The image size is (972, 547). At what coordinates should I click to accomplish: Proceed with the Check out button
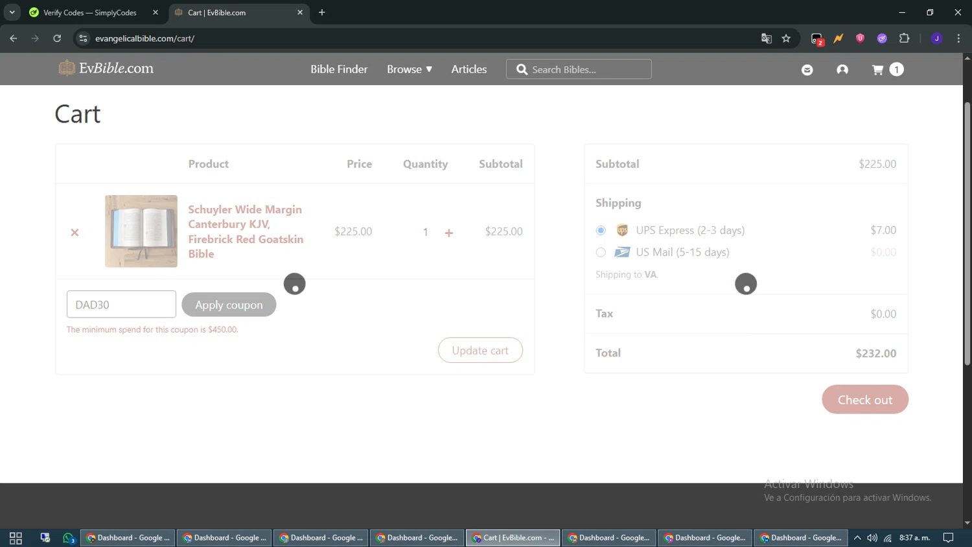pyautogui.click(x=865, y=400)
